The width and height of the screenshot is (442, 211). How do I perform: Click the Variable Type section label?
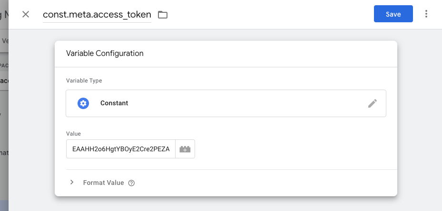(84, 81)
